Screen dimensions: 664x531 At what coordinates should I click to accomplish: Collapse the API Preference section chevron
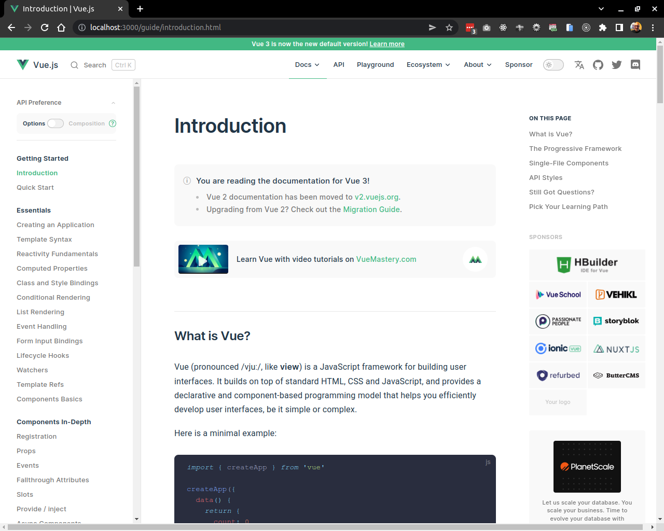tap(113, 103)
